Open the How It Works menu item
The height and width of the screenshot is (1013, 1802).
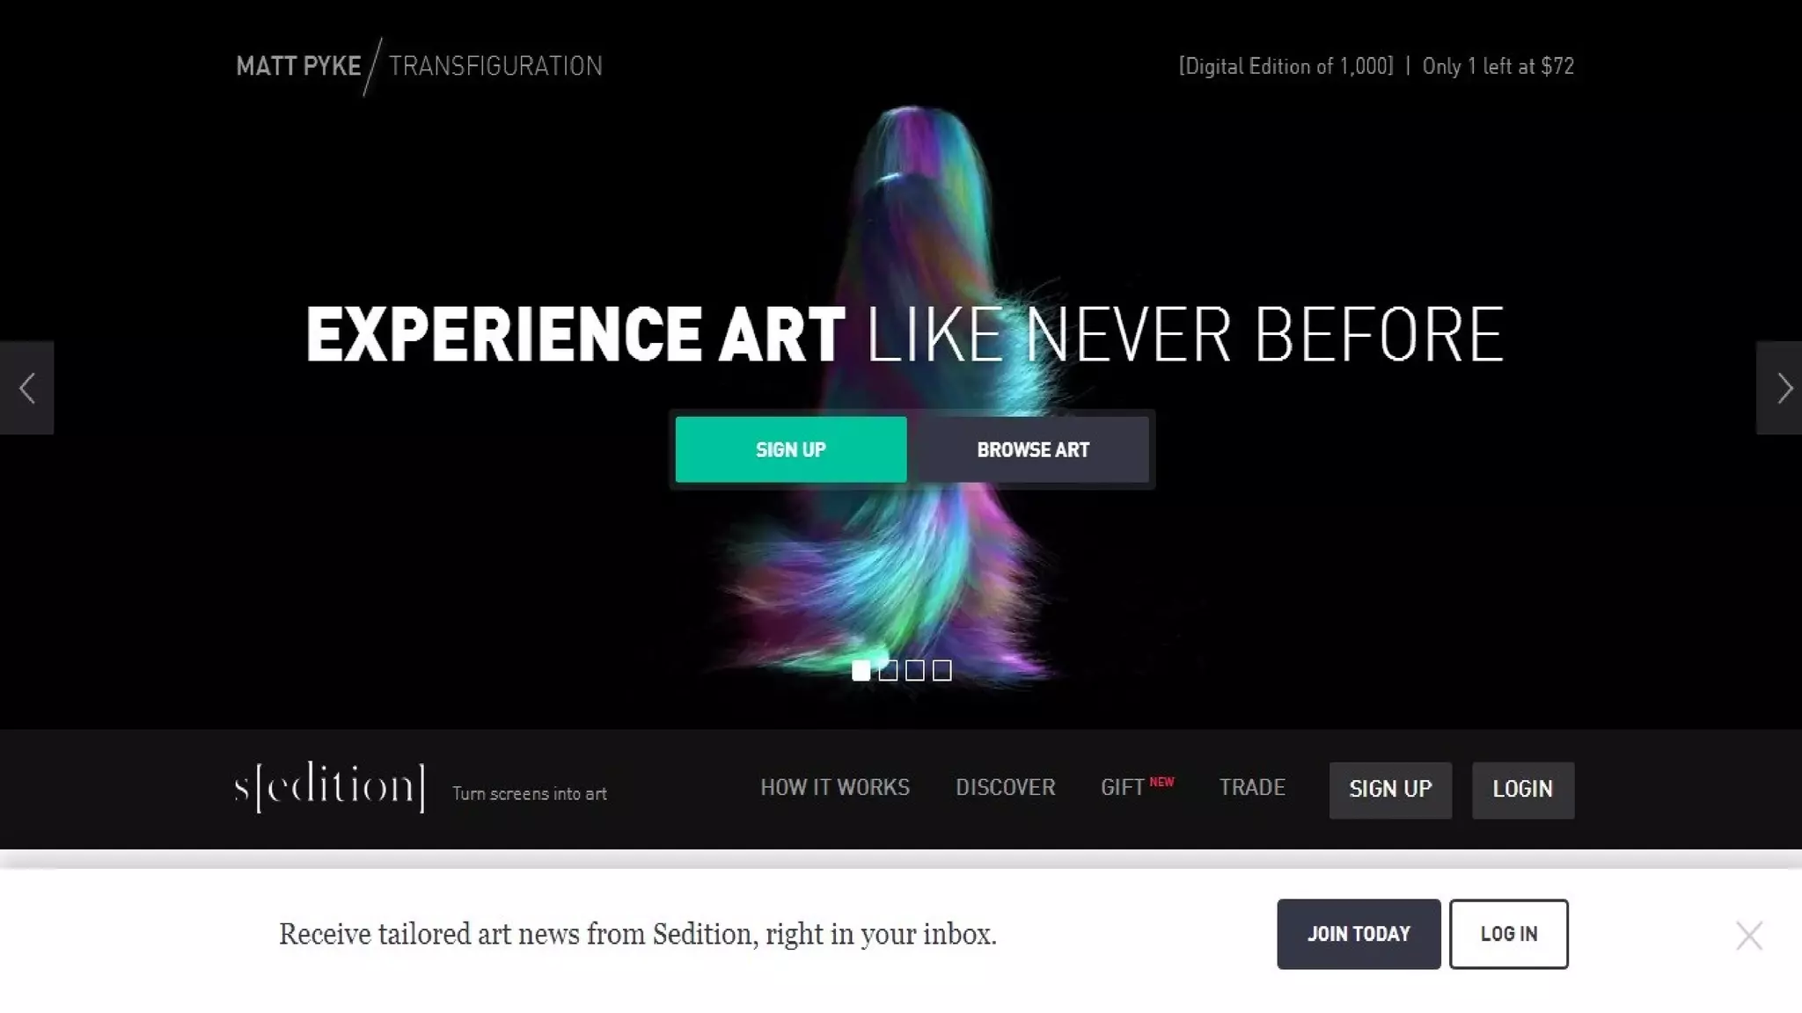point(835,788)
